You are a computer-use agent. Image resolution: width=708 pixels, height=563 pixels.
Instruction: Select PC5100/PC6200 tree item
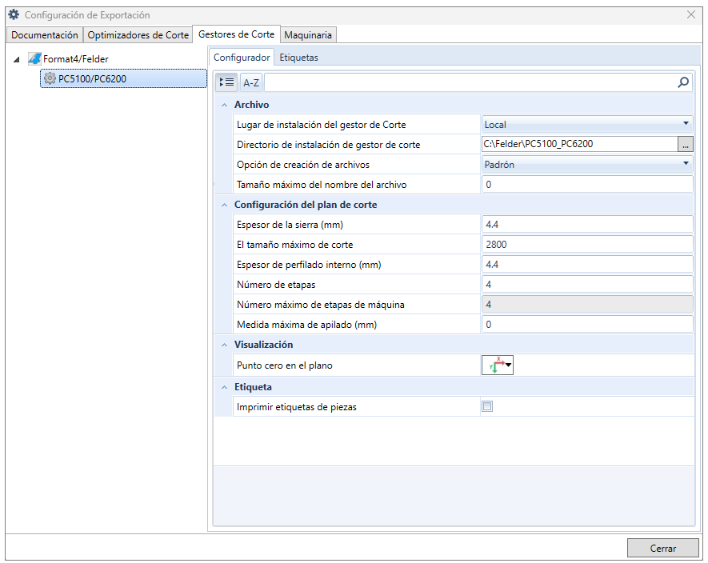click(x=123, y=78)
